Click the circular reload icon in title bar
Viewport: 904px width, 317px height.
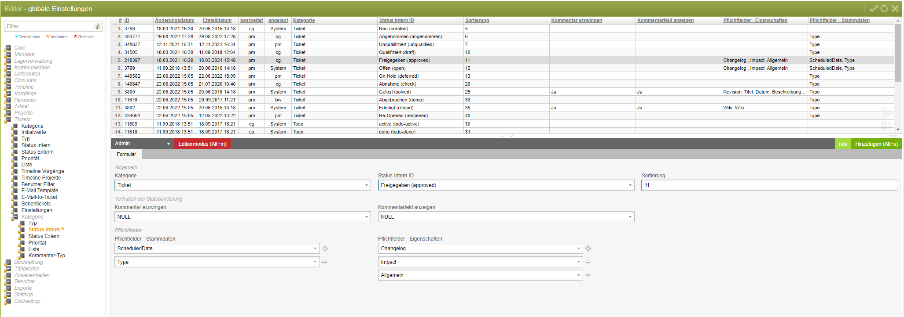click(x=884, y=8)
